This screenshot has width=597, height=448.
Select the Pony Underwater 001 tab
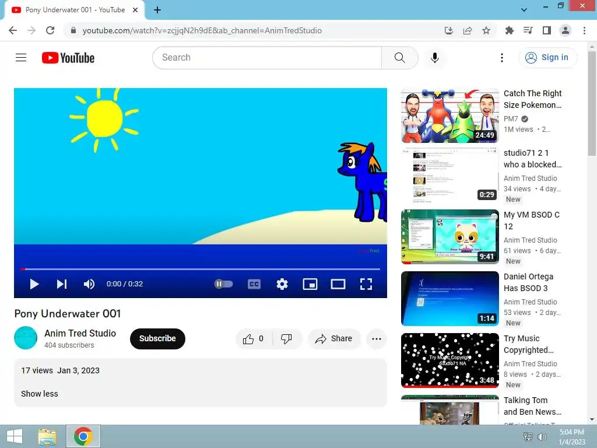(x=75, y=10)
